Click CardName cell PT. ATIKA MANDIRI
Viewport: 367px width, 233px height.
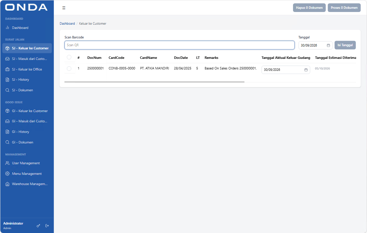pyautogui.click(x=155, y=68)
